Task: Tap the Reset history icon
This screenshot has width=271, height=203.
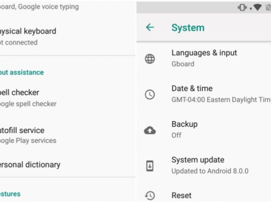Action: (x=150, y=195)
